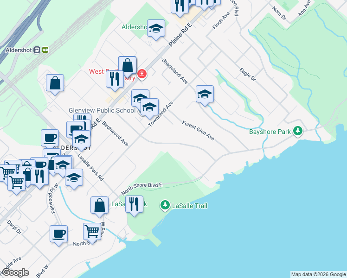The image size is (347, 278).
Task: Click the LaSalle Trail green tree icon
Action: click(165, 205)
